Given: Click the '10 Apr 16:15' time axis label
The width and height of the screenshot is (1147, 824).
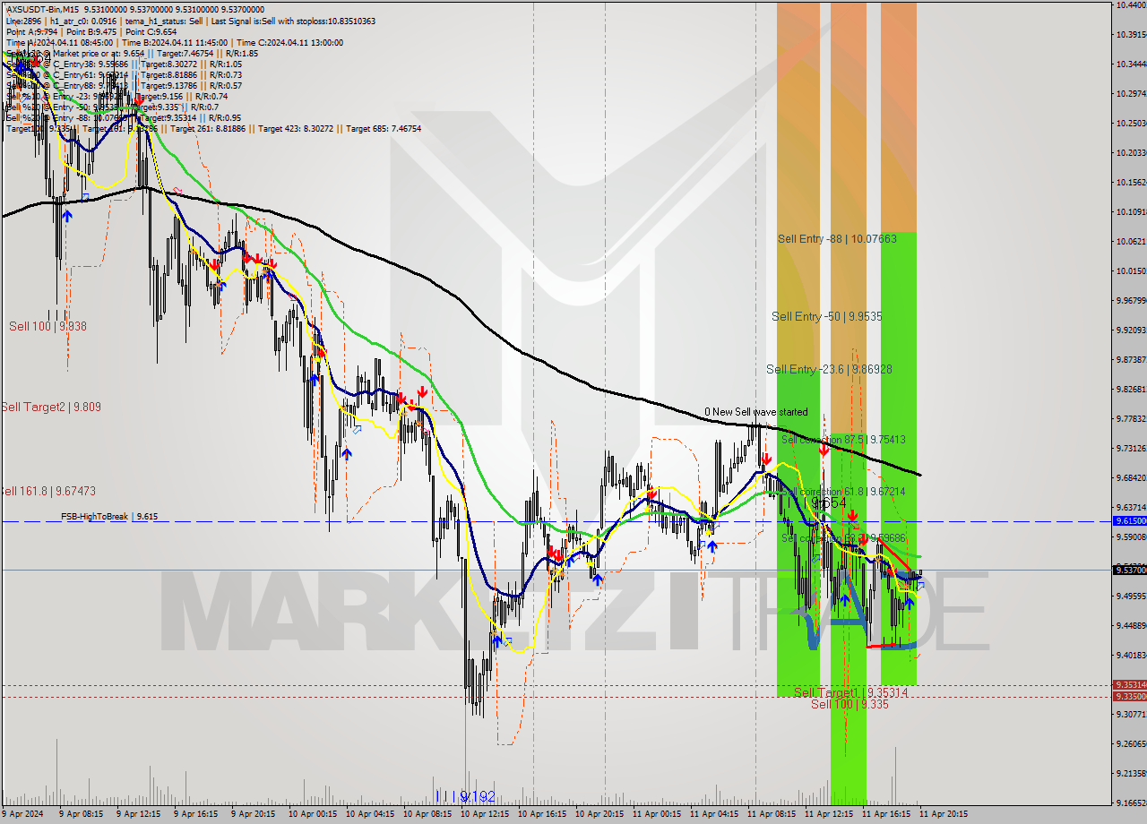Looking at the screenshot, I should 542,814.
